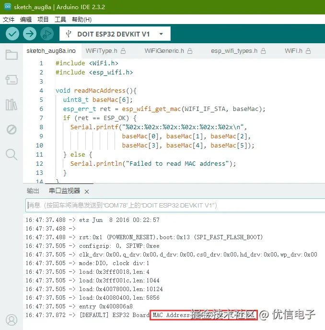Open the Library Manager sidebar icon
Screen dimensions: 325x330
click(12, 105)
